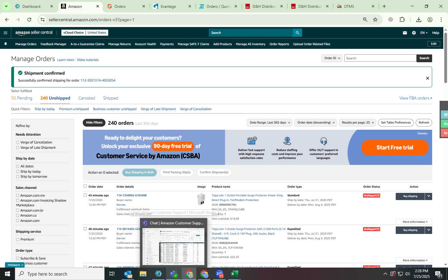
Task: Check the Amazon.ca sales channel box
Action: coord(18,215)
